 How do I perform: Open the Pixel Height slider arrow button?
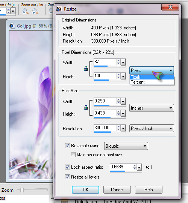[x=123, y=76]
